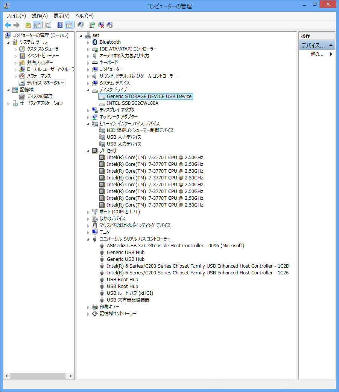339x392 pixels.
Task: Expand the システム デバイス node
Action: point(88,83)
